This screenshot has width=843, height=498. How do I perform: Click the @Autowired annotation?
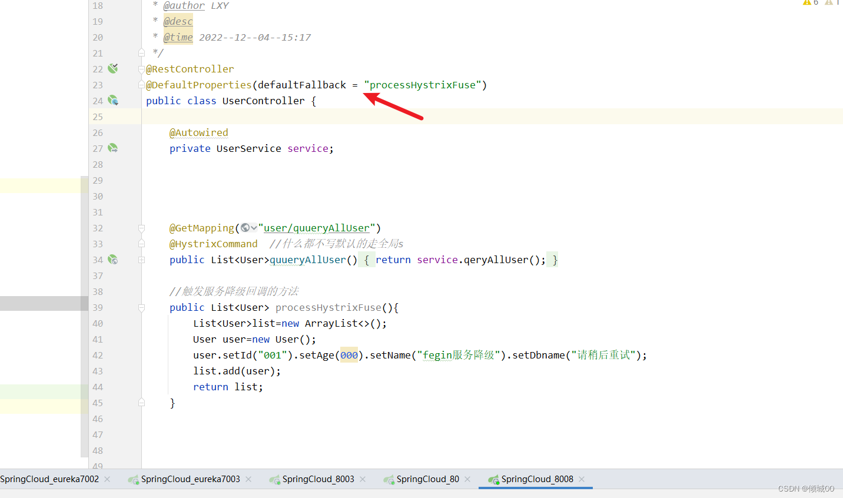199,132
